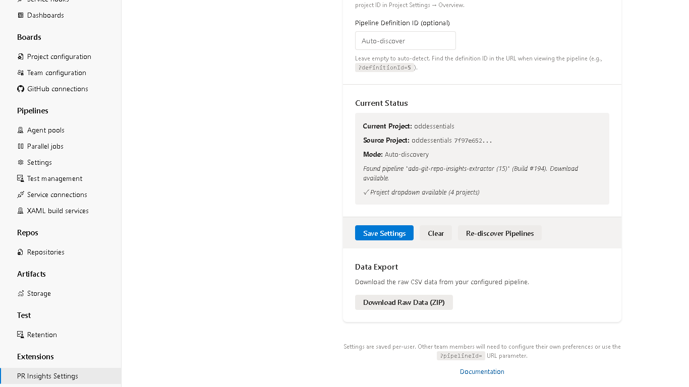Click the "?pipelineId=" code snippet
The image size is (689, 387).
pos(461,356)
